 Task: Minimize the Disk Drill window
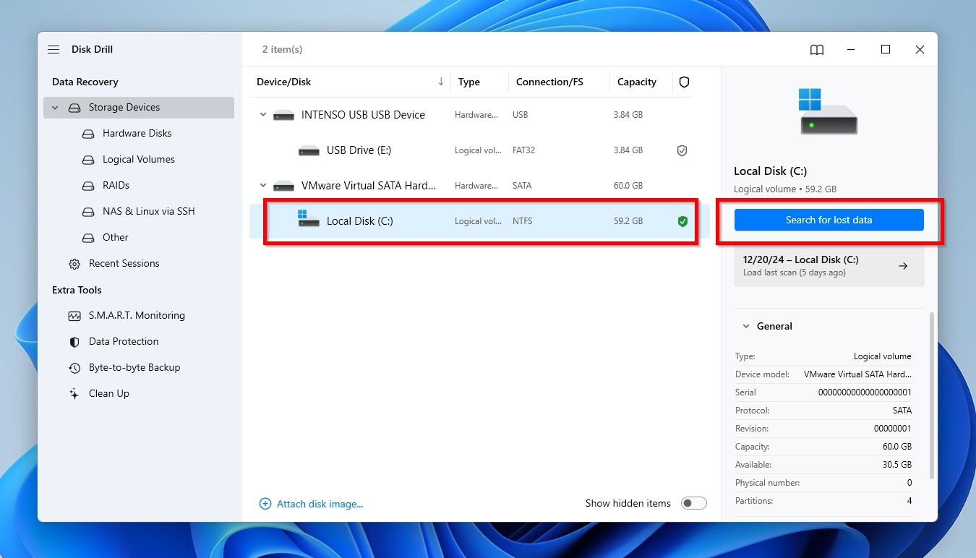click(x=851, y=49)
